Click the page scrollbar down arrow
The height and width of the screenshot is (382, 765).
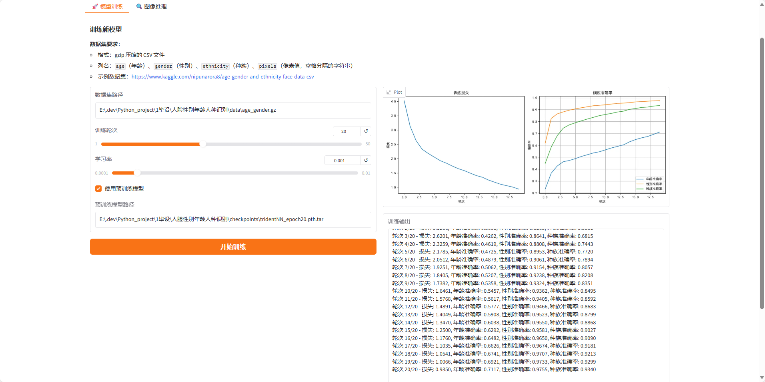[762, 377]
